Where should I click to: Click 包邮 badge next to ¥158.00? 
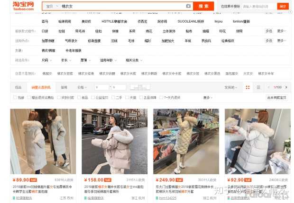[108, 180]
